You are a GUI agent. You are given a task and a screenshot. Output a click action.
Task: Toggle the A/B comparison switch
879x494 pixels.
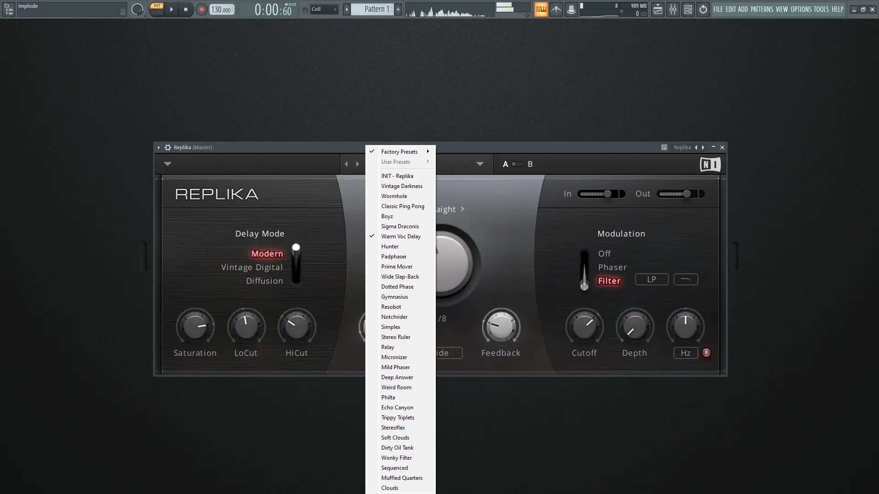(517, 164)
